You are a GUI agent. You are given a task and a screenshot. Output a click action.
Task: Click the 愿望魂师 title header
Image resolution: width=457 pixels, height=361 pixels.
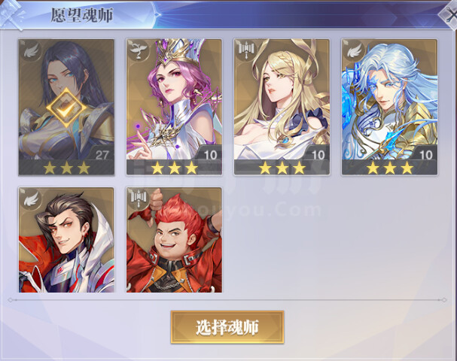click(x=82, y=15)
